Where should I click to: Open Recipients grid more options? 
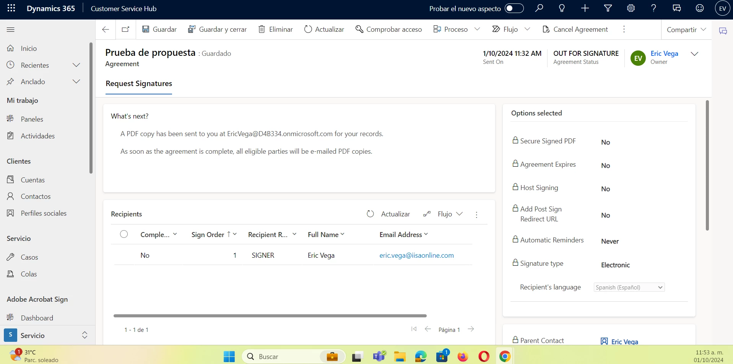pyautogui.click(x=476, y=214)
